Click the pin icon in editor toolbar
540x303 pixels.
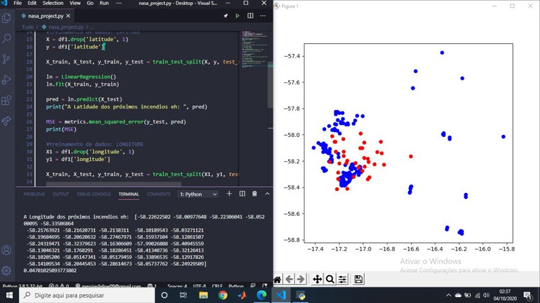[225, 16]
